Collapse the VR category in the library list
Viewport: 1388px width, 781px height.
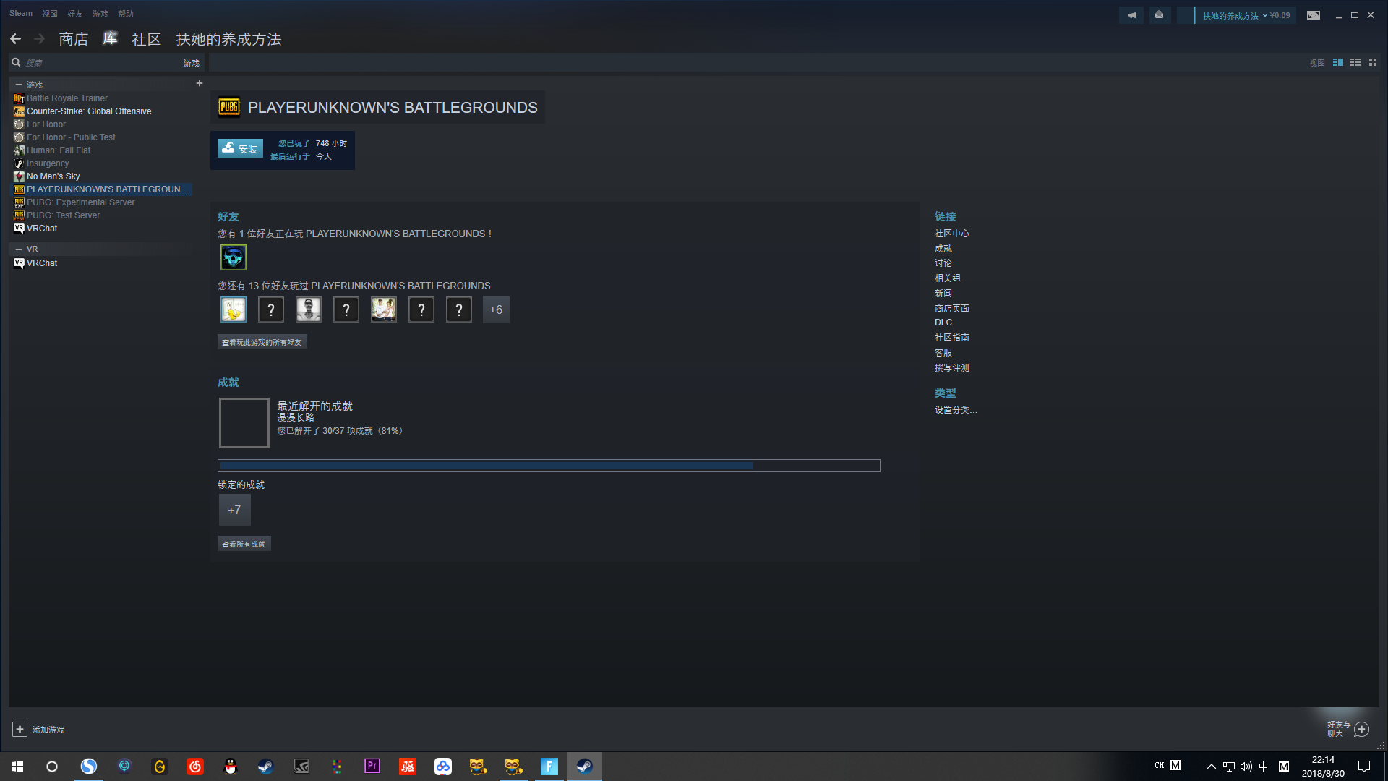pos(19,249)
